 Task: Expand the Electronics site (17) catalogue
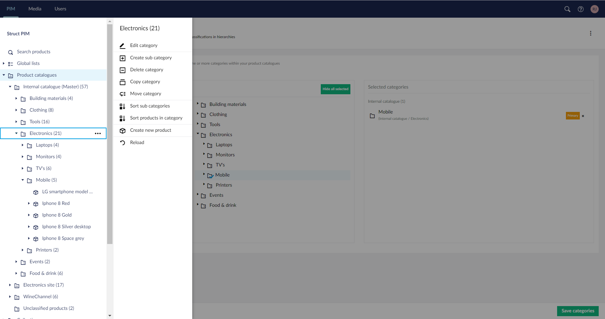click(10, 285)
